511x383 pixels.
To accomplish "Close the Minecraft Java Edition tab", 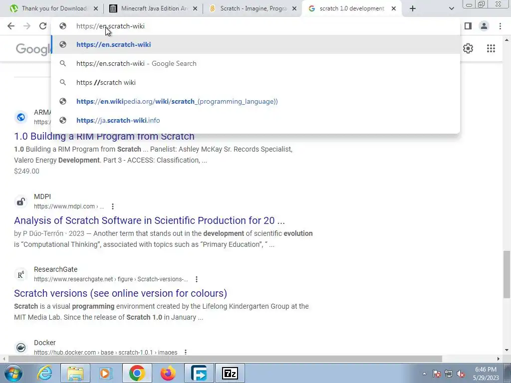I will (195, 8).
